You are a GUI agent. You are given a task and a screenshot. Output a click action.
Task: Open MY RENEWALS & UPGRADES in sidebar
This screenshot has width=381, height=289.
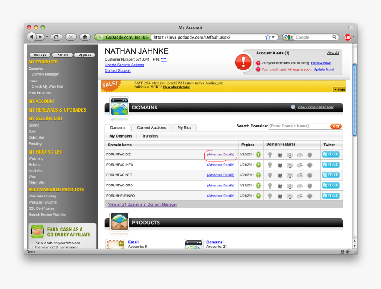coord(57,110)
